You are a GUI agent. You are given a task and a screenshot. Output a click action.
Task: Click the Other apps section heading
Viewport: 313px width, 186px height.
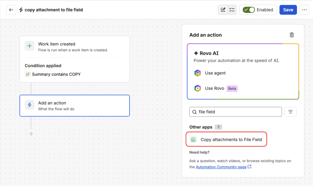point(201,127)
